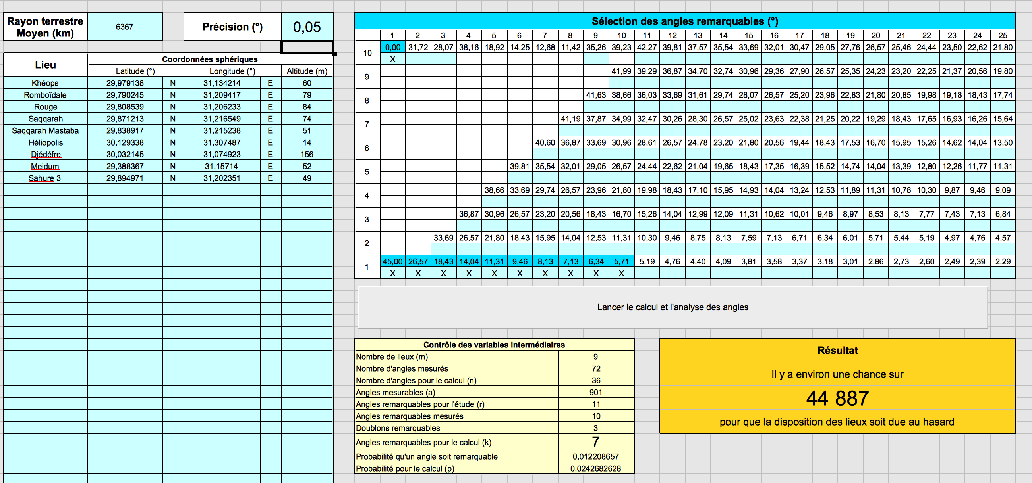Click Khéops latitude 29,979138
The width and height of the screenshot is (1032, 483).
(x=125, y=83)
